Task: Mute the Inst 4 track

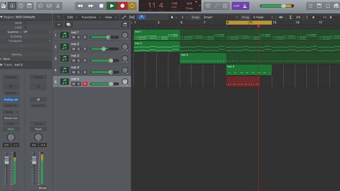Action: point(74,72)
